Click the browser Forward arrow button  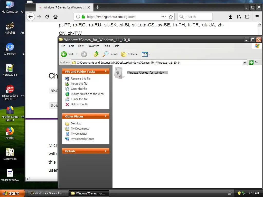pyautogui.click(x=39, y=17)
